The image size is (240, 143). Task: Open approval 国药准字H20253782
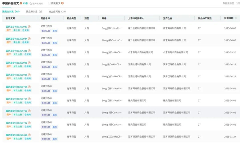[x=16, y=123]
